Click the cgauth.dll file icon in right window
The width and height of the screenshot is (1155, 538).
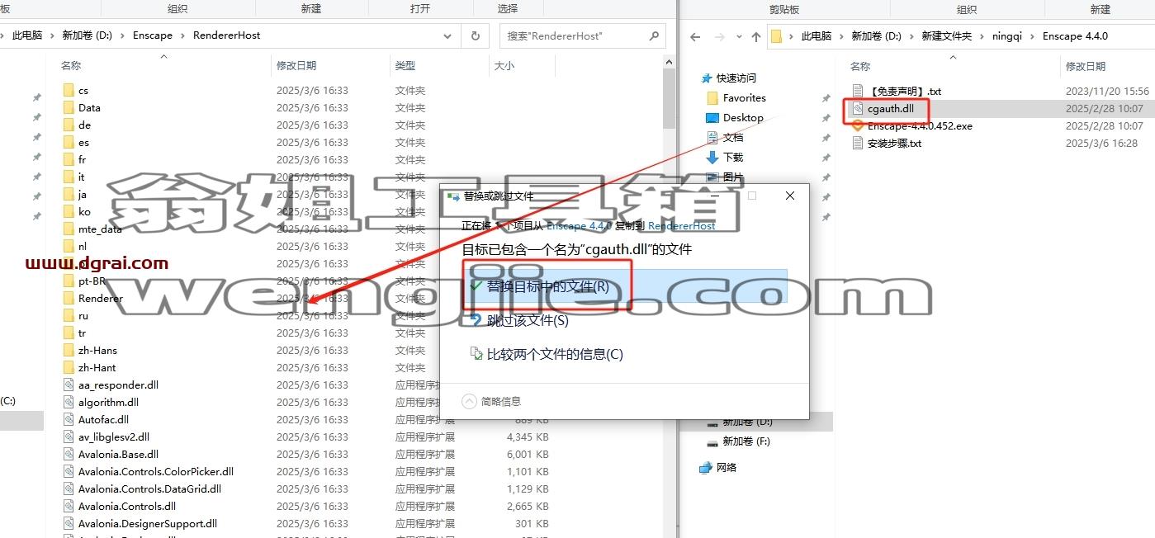pos(858,109)
